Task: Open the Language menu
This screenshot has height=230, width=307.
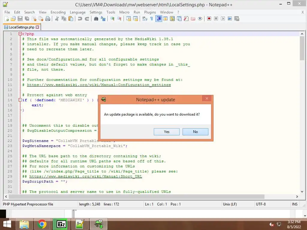Action: [x=78, y=12]
